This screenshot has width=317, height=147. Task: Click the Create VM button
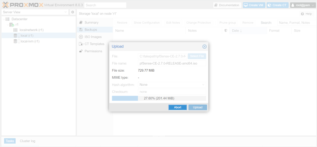click(254, 5)
